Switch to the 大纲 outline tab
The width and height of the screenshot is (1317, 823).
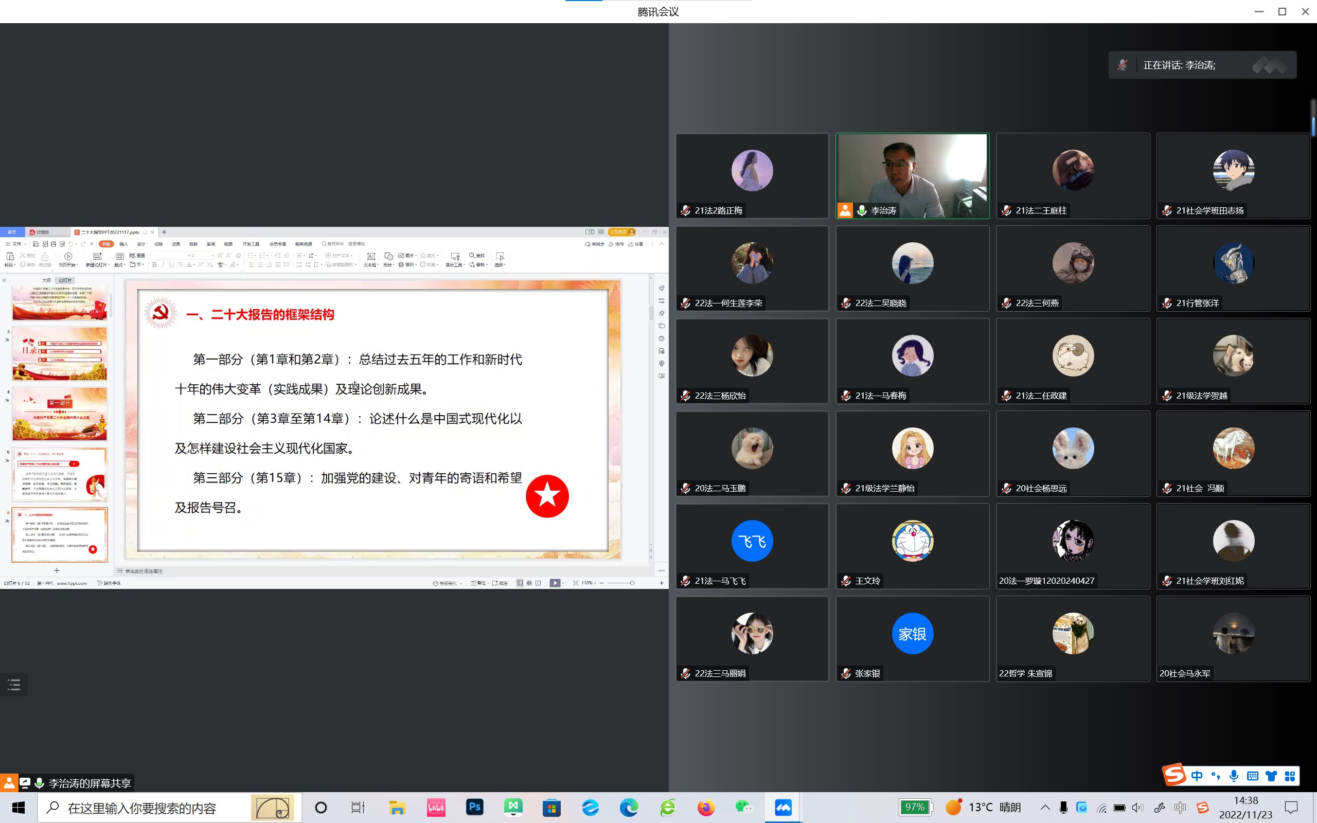46,280
